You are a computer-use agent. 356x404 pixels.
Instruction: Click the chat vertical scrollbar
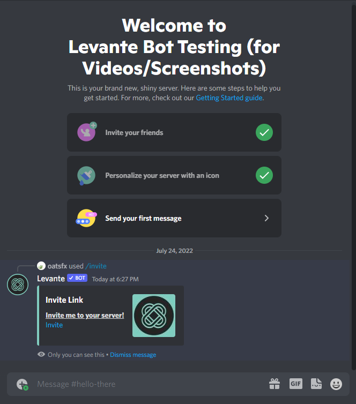[354, 188]
